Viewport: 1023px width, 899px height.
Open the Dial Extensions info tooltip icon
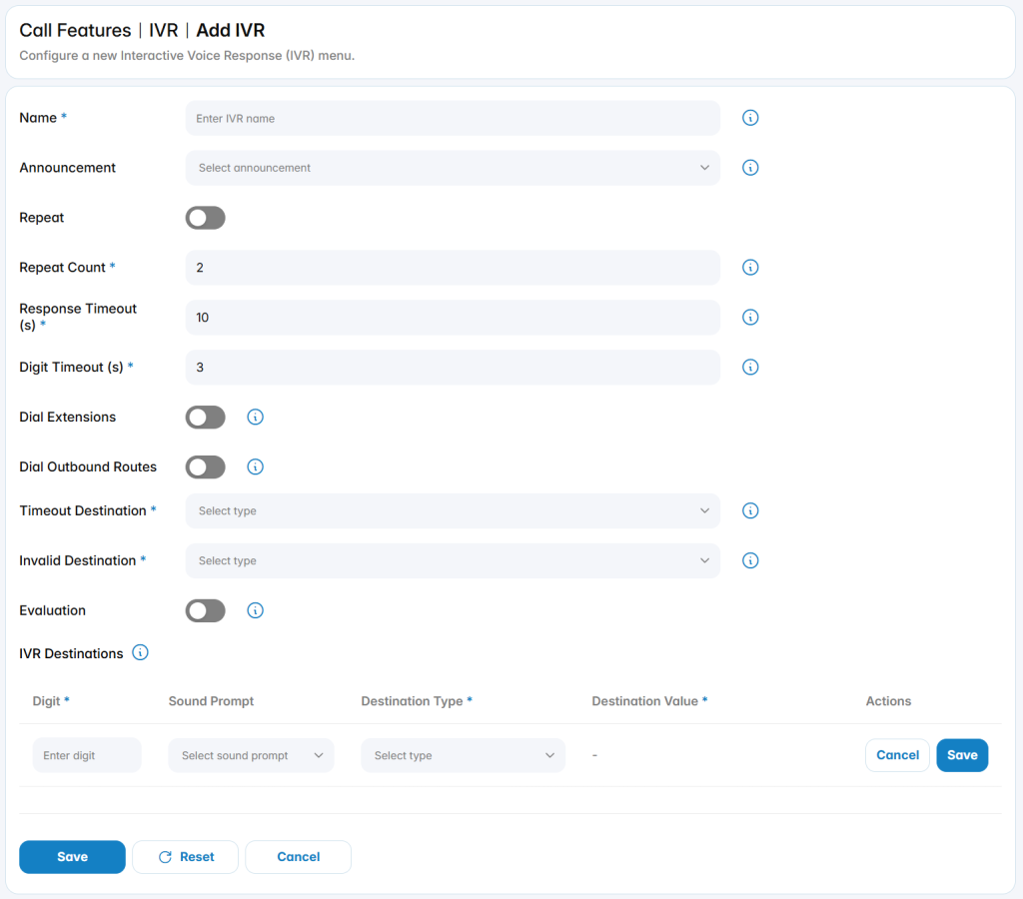click(x=255, y=417)
